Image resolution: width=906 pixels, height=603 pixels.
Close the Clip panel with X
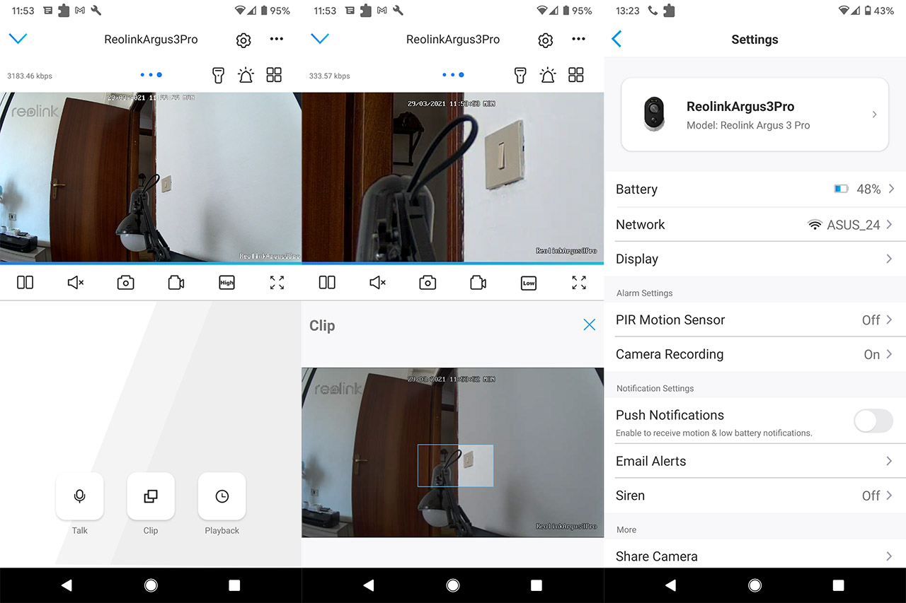(589, 324)
